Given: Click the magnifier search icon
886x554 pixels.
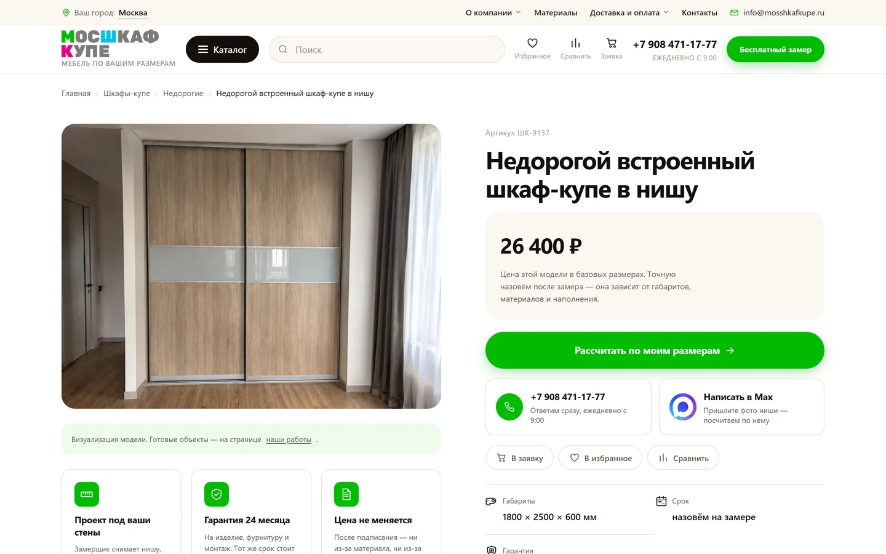Looking at the screenshot, I should click(x=283, y=49).
